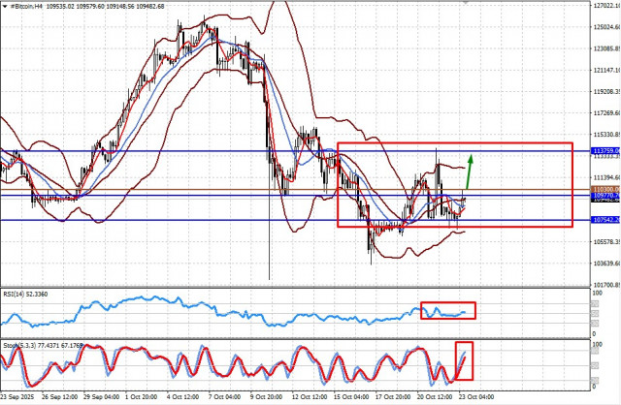The width and height of the screenshot is (621, 405).
Task: Click the open value 109535.02 in the chart header
Action: click(x=60, y=7)
